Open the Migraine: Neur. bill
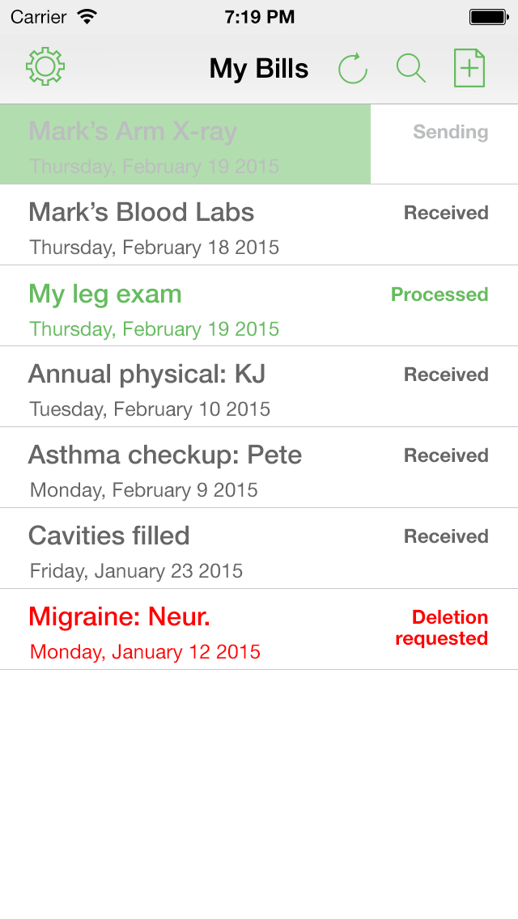Screen dimensions: 518x919 click(120, 617)
